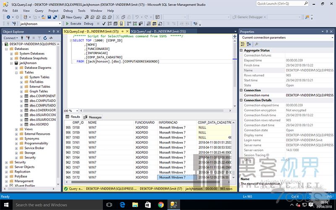The width and height of the screenshot is (336, 210).
Task: Click the Categorized view icon in Properties
Action: click(243, 44)
